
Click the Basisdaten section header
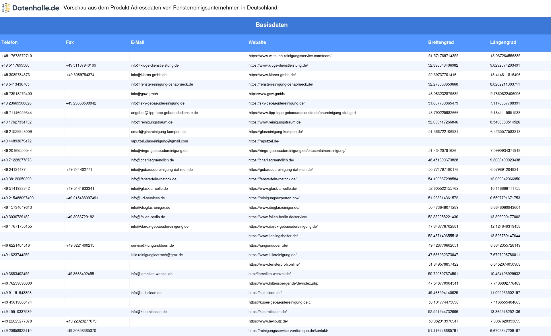[x=271, y=25]
